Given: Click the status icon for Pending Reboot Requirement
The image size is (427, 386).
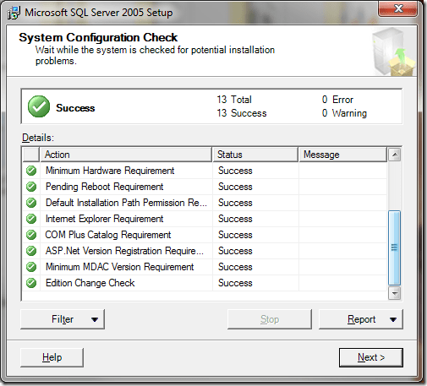Looking at the screenshot, I should [x=31, y=187].
